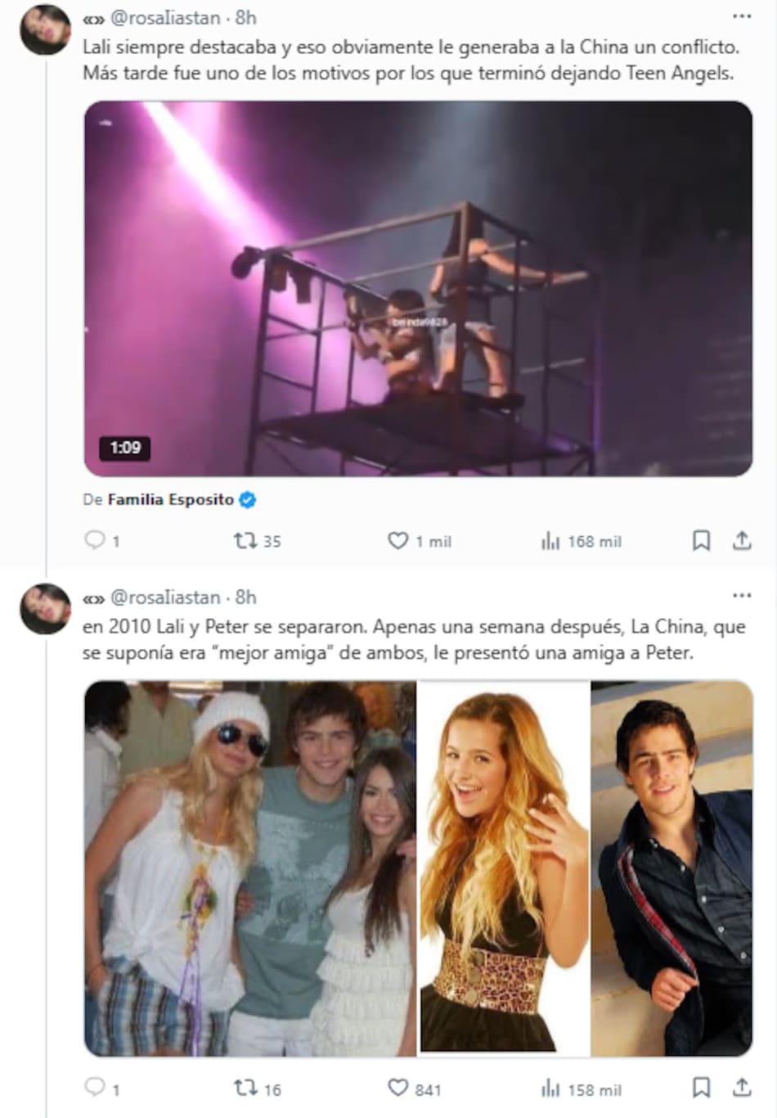
Task: Share the second tweet with photos
Action: [x=742, y=1088]
